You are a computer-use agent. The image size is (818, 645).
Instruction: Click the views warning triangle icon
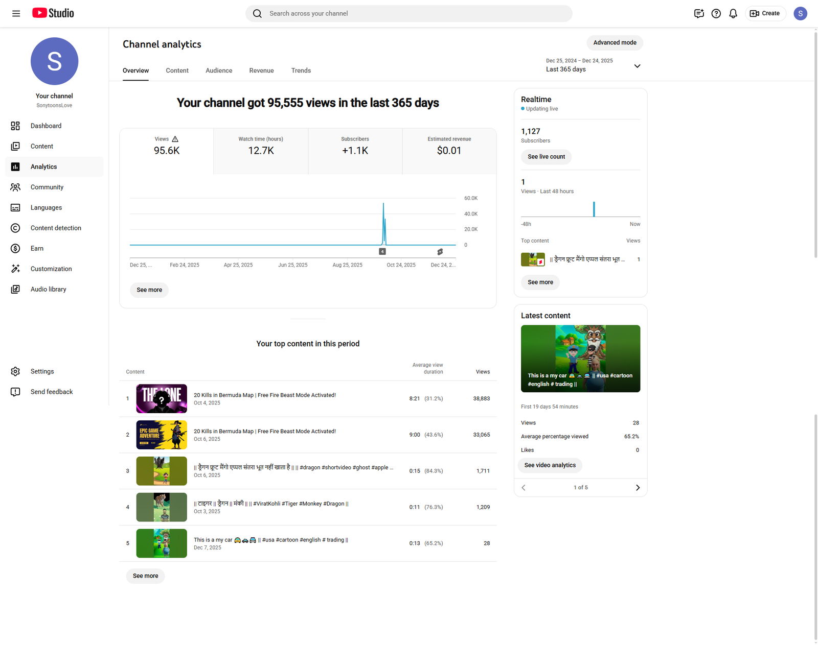coord(175,139)
